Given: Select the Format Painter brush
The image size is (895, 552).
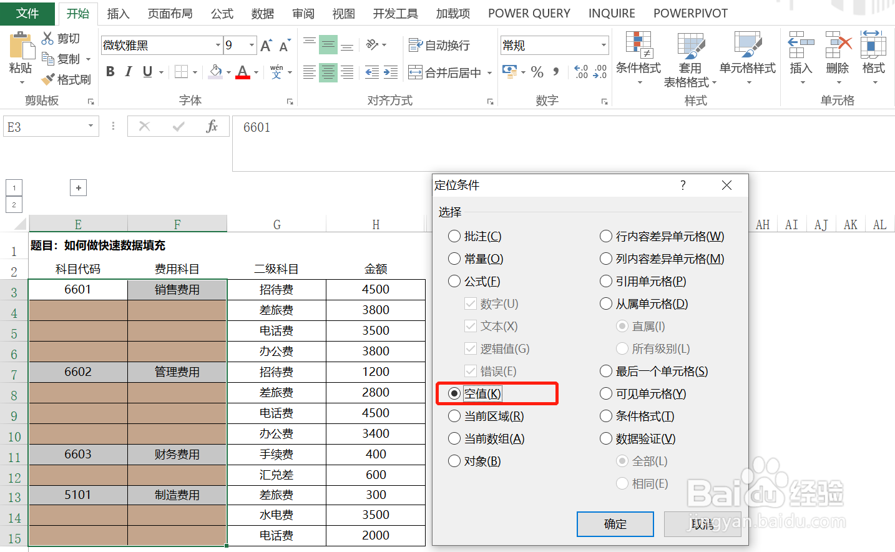Looking at the screenshot, I should coord(47,79).
